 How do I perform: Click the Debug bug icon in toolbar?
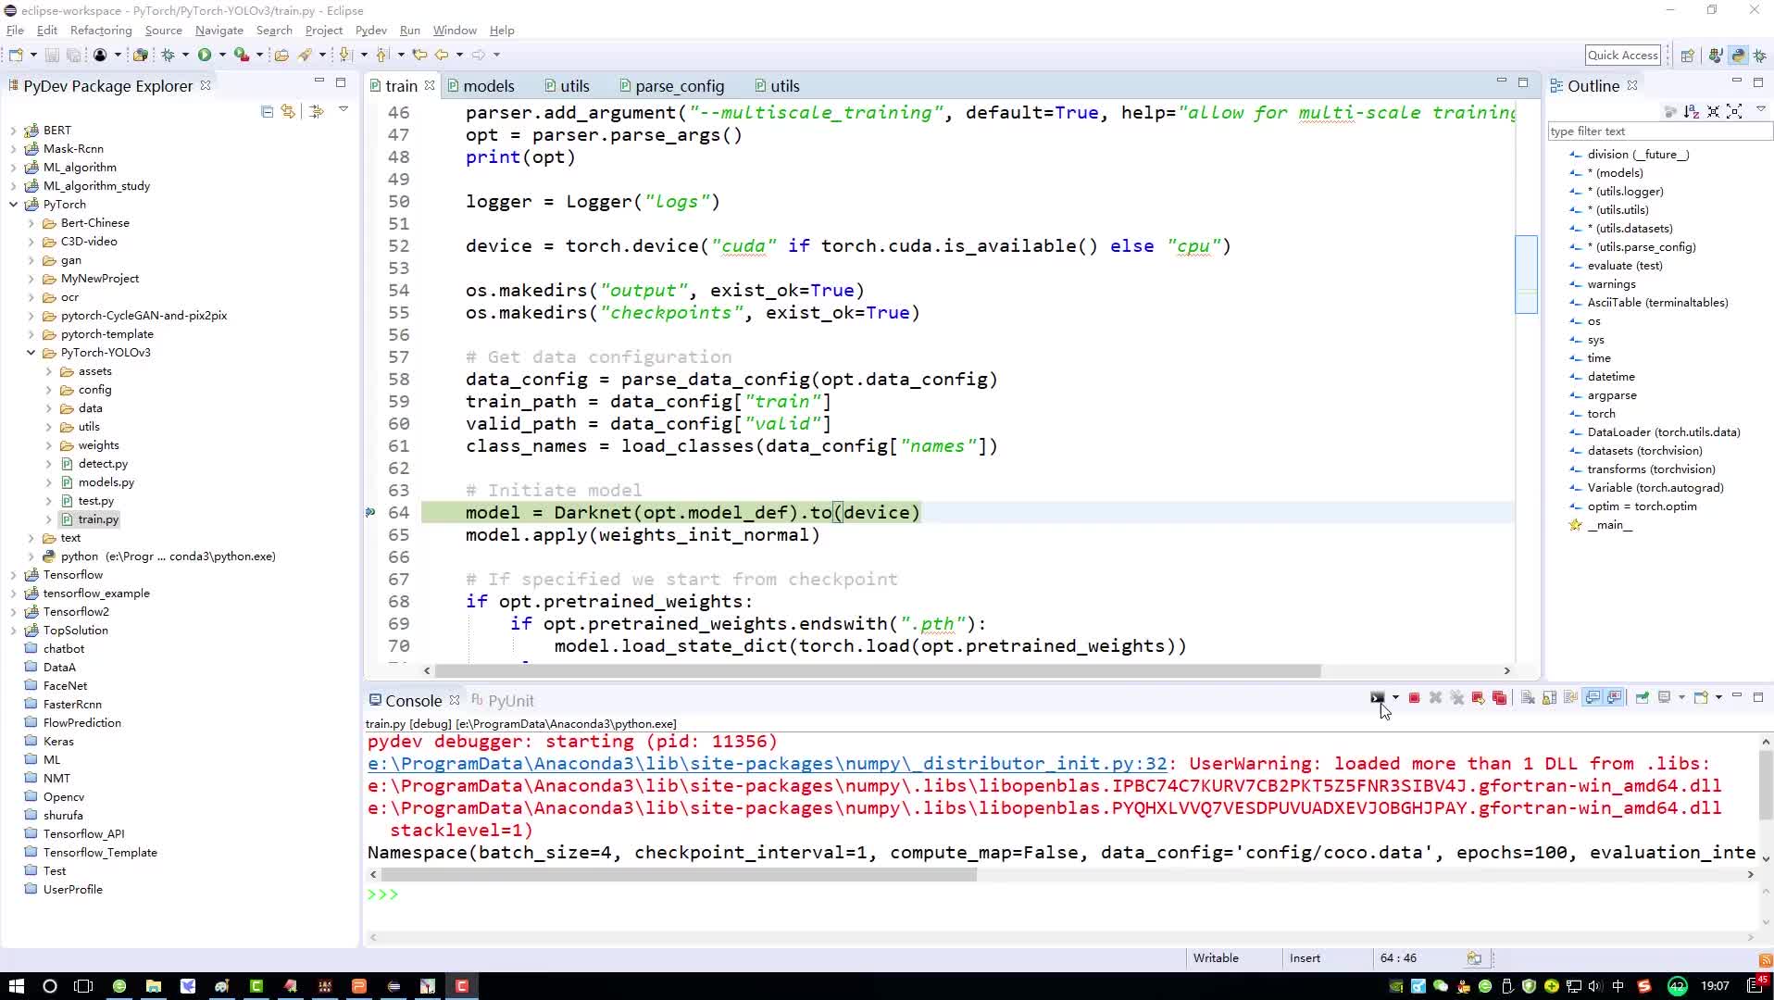click(x=168, y=56)
